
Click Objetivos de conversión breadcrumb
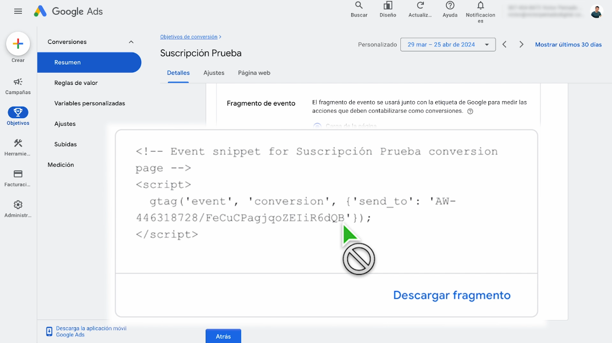tap(189, 37)
